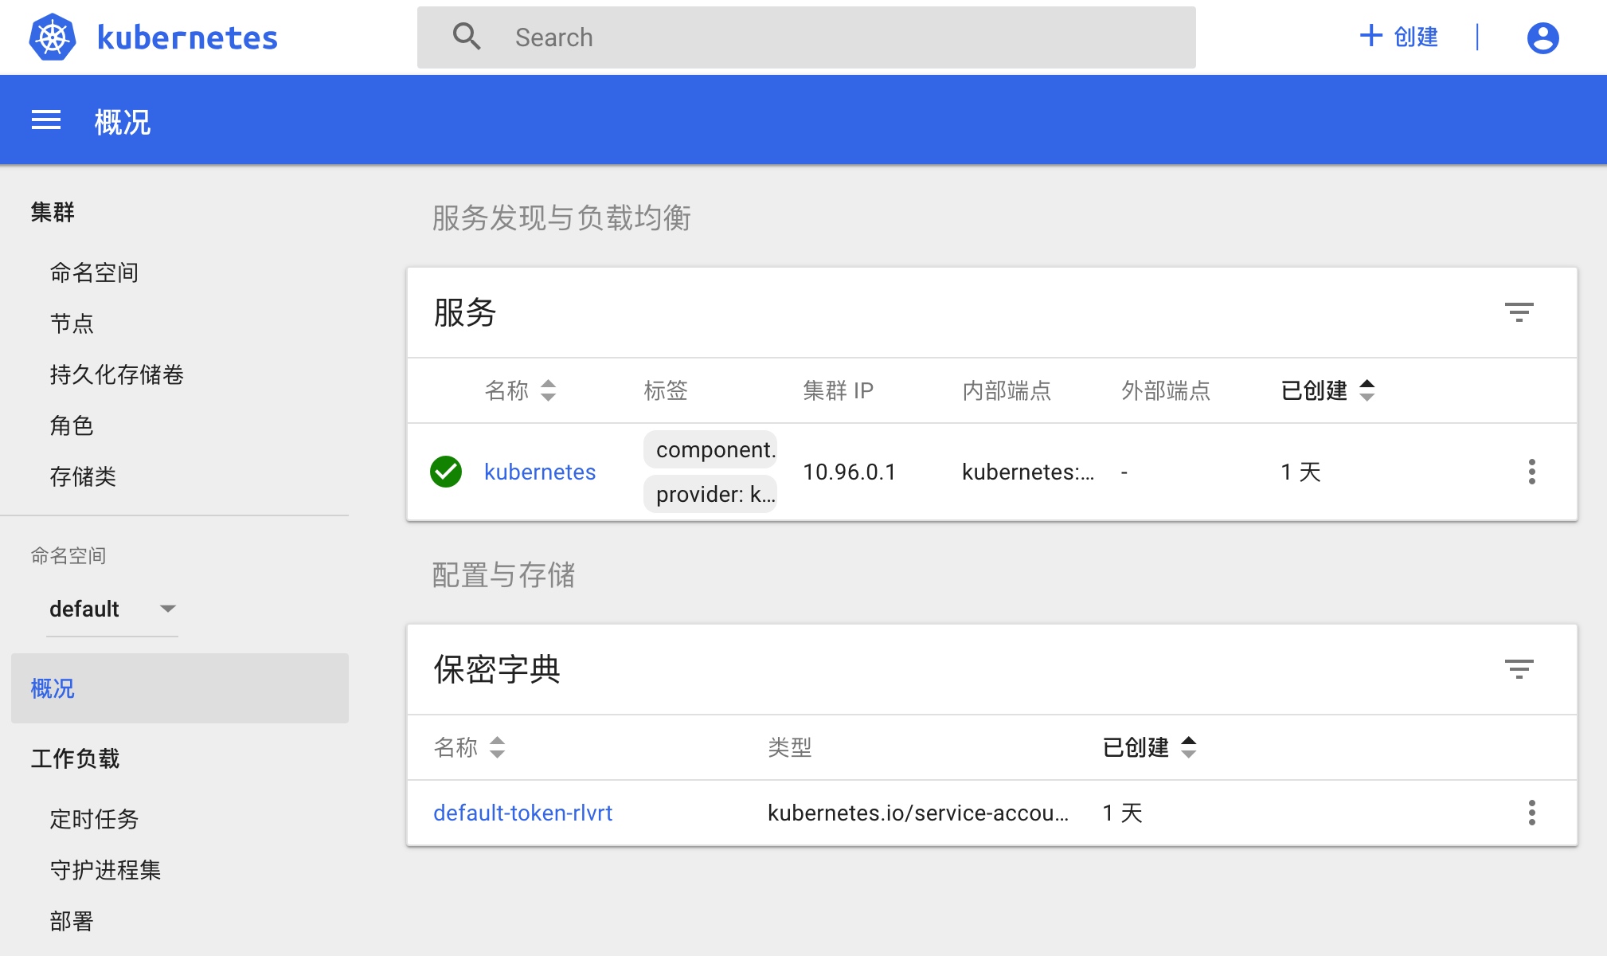Open the kubernetes service link
1607x956 pixels.
539,472
